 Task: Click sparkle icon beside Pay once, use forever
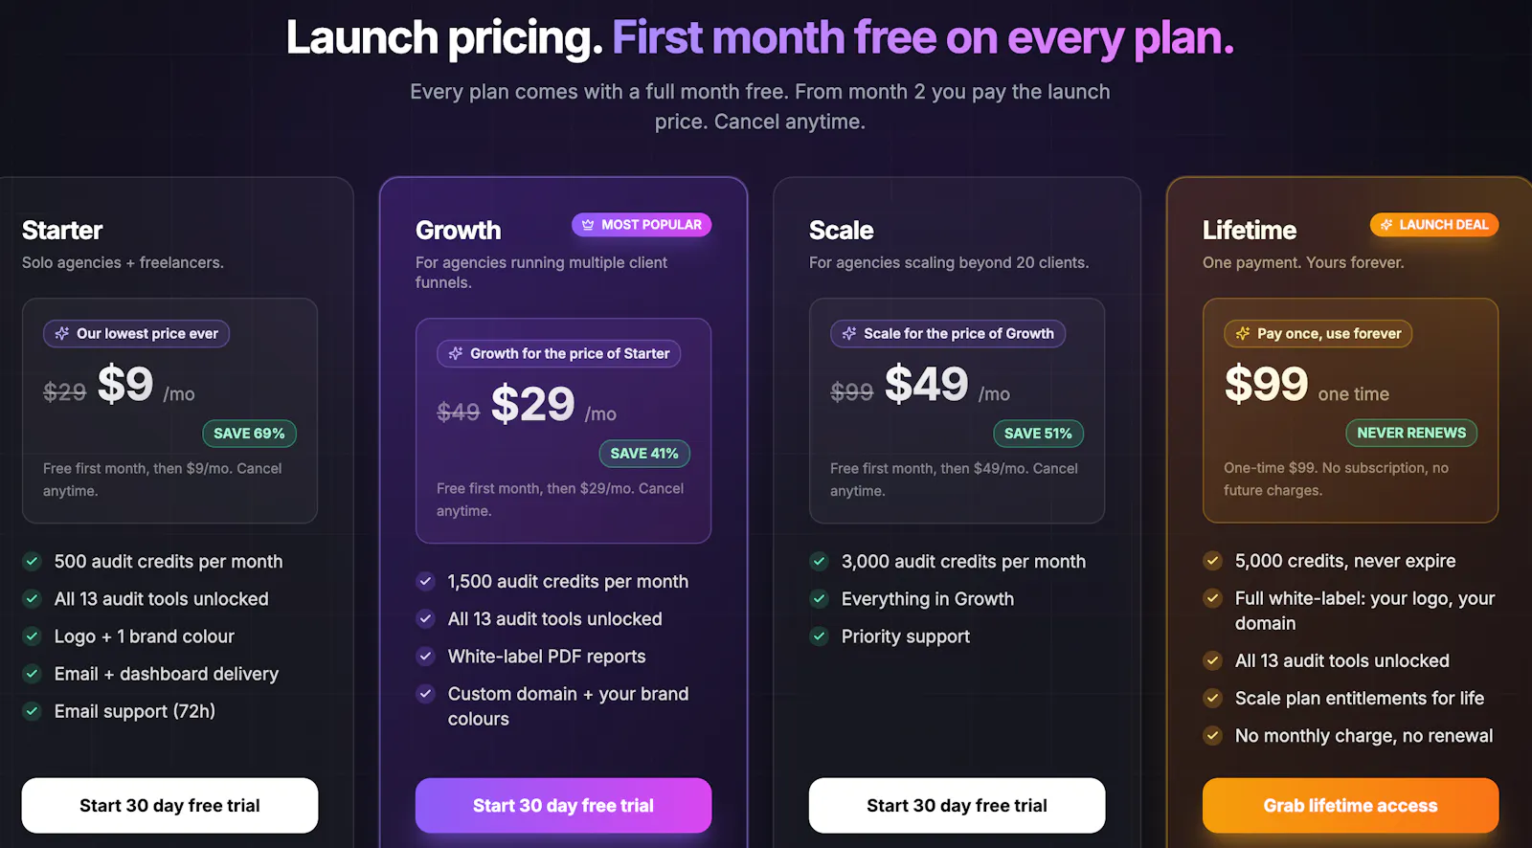pyautogui.click(x=1243, y=333)
